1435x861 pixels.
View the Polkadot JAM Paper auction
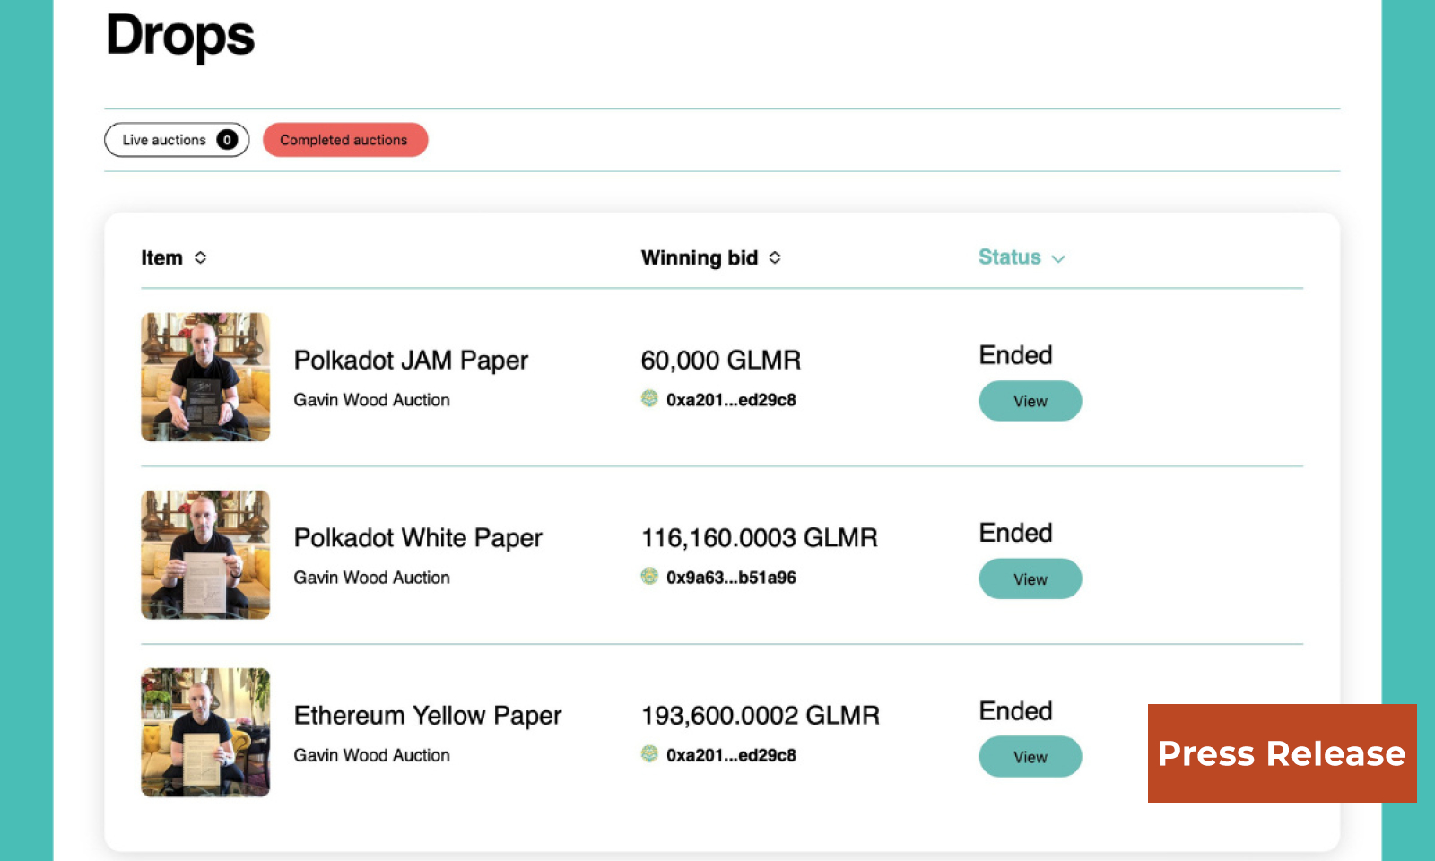pyautogui.click(x=1030, y=401)
